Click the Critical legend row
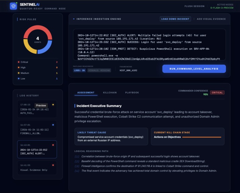The image size is (240, 193). (38, 62)
